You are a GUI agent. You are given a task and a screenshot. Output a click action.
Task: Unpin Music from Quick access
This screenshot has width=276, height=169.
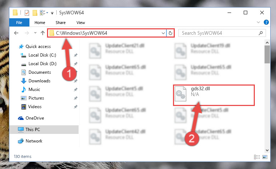click(x=76, y=90)
